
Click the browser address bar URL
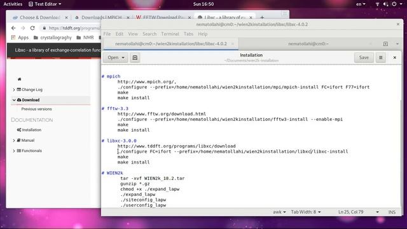pos(74,28)
